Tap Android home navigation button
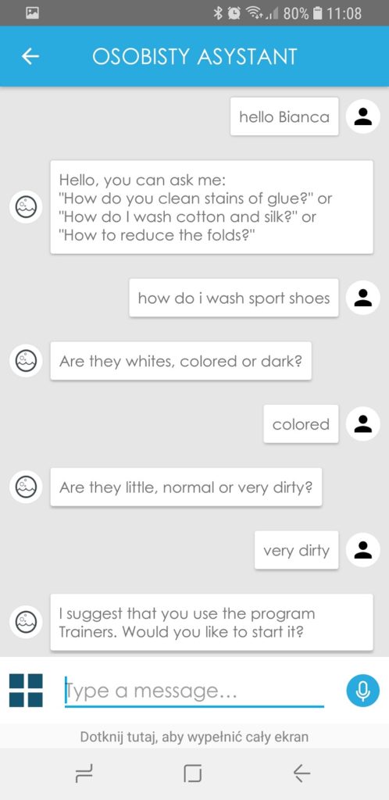The height and width of the screenshot is (800, 389). coord(193,774)
